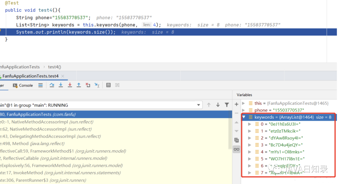Collapse the 'keywords' ArrayList node
Image resolution: width=339 pixels, height=184 pixels.
click(x=244, y=117)
